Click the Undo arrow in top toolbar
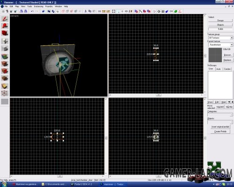 click(x=32, y=11)
